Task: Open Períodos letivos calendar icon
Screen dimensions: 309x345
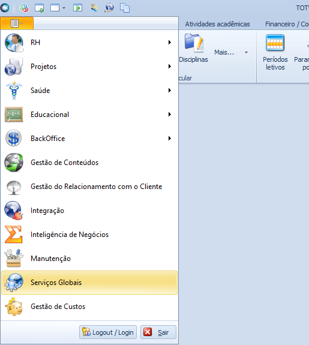Action: coord(275,43)
